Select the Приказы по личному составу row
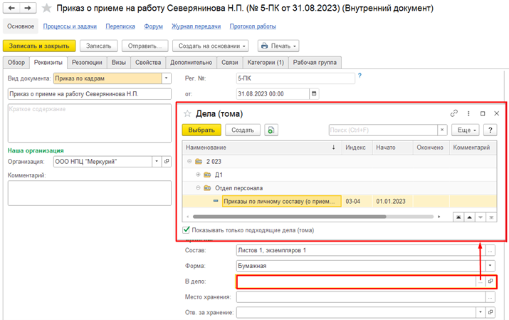509x320 pixels. click(x=340, y=202)
